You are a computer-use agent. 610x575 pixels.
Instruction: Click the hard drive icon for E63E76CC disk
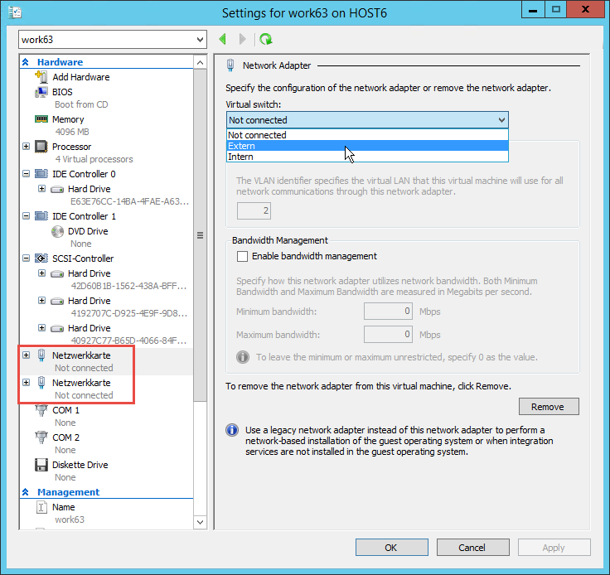coord(57,190)
